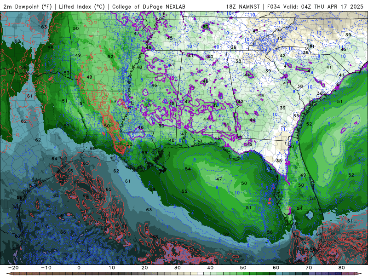Click the blue 12 lifted index label
Image resolution: width=368 pixels, height=276 pixels.
point(319,33)
